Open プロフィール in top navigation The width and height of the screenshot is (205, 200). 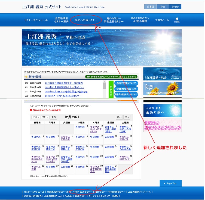[x=162, y=20]
